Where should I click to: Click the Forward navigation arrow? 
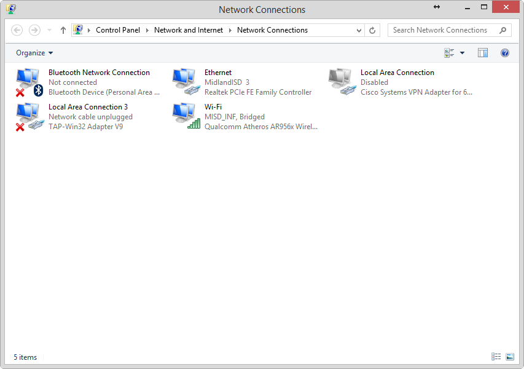coord(34,30)
